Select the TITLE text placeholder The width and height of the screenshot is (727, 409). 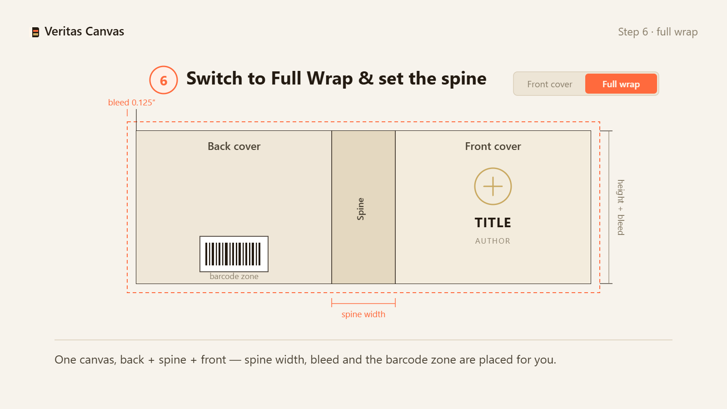[x=493, y=223]
